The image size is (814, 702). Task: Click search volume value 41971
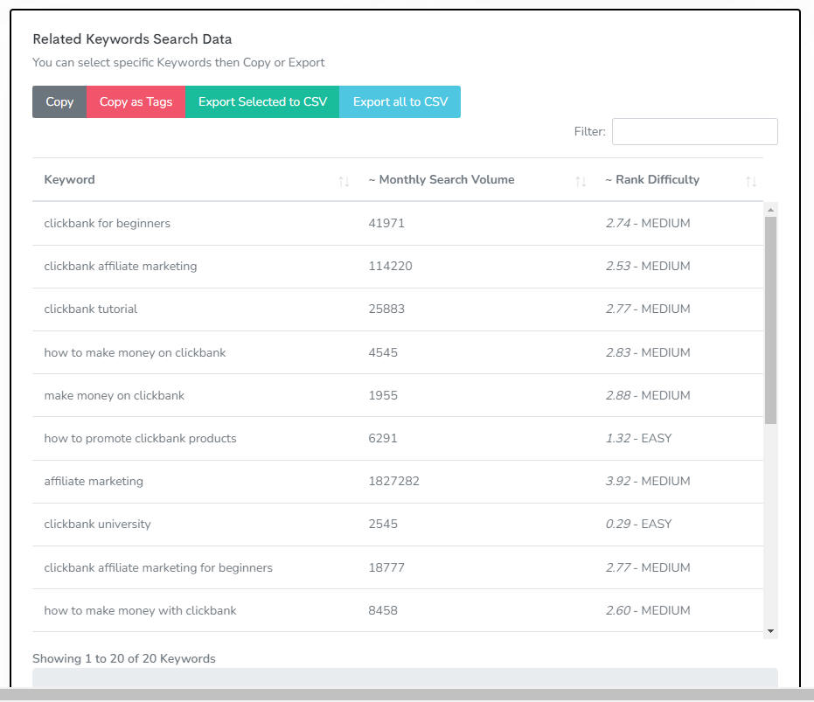pyautogui.click(x=386, y=223)
